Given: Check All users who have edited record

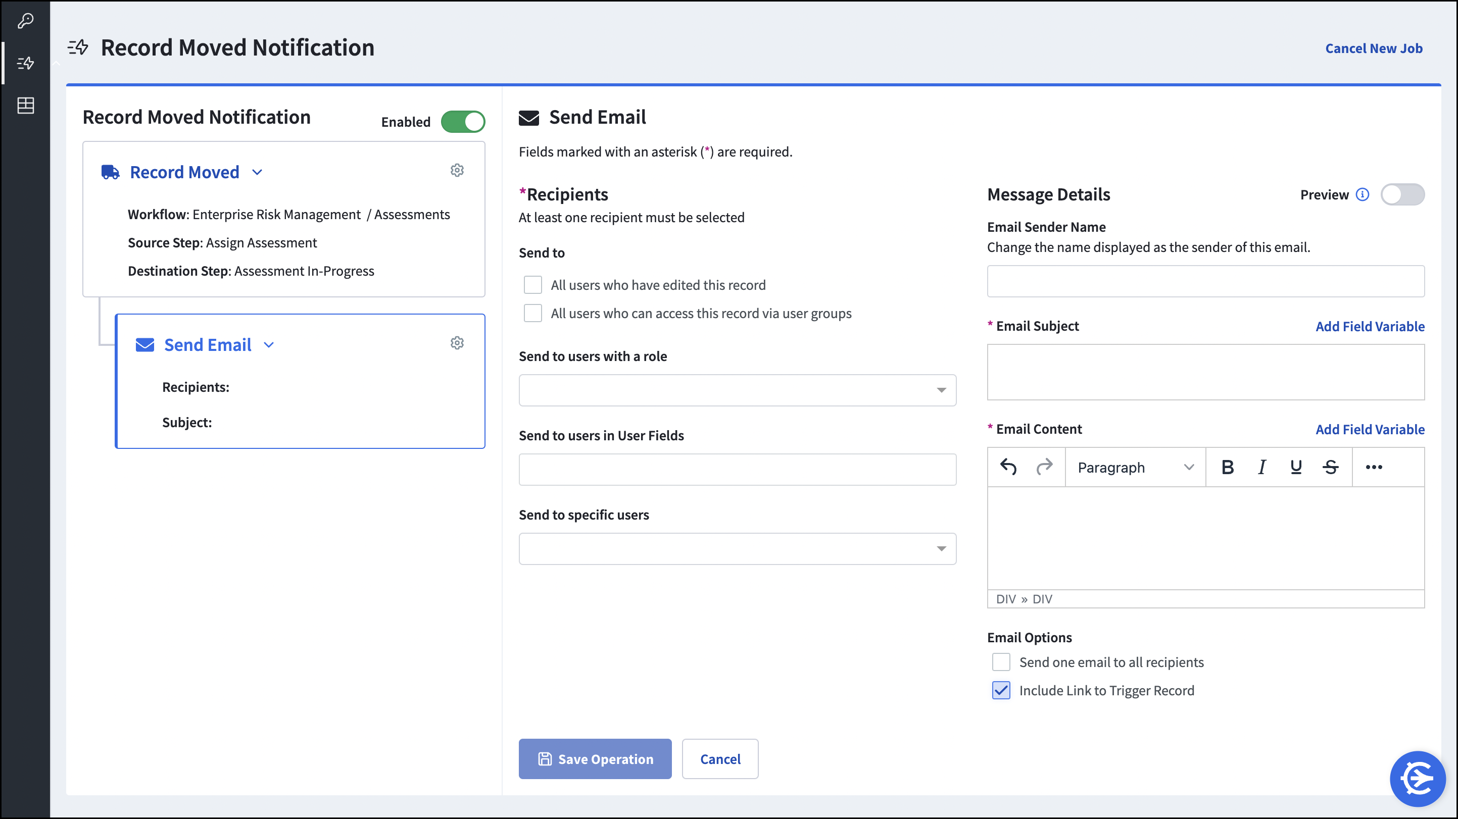Looking at the screenshot, I should point(532,284).
